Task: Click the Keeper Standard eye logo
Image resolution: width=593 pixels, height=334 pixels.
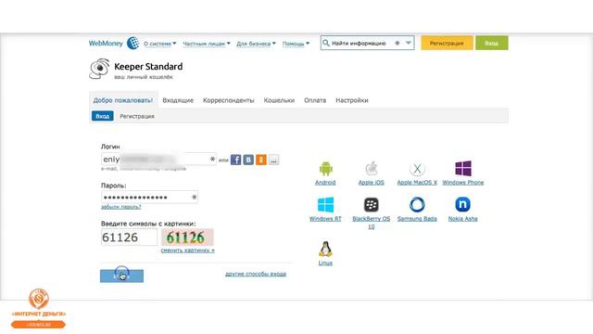Action: tap(99, 69)
